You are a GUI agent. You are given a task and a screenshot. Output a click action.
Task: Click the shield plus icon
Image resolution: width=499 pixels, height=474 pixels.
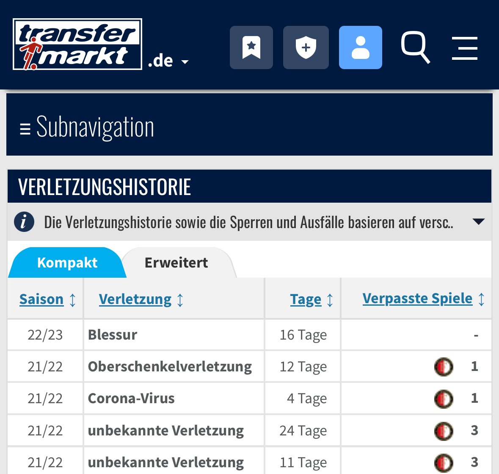(x=306, y=47)
